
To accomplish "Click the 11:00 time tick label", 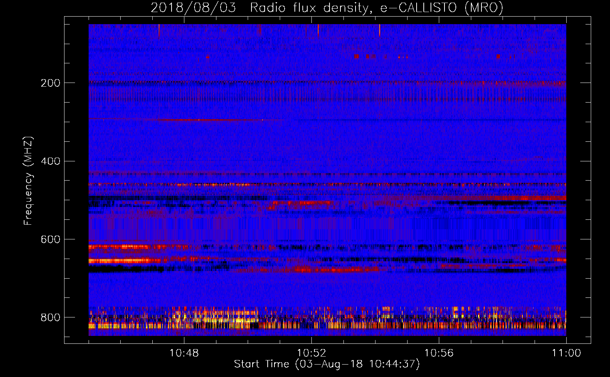I will click(566, 353).
